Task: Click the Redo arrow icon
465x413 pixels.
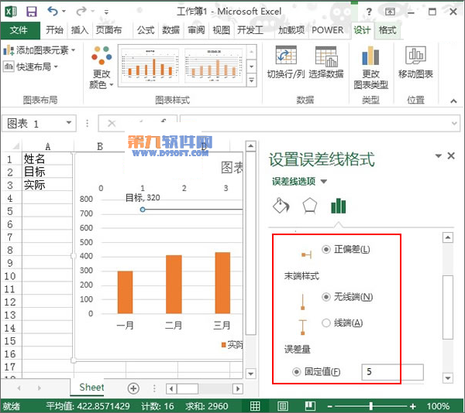Action: pos(81,12)
